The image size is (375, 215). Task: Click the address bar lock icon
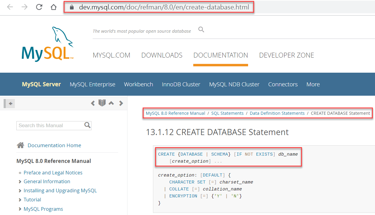coord(72,7)
